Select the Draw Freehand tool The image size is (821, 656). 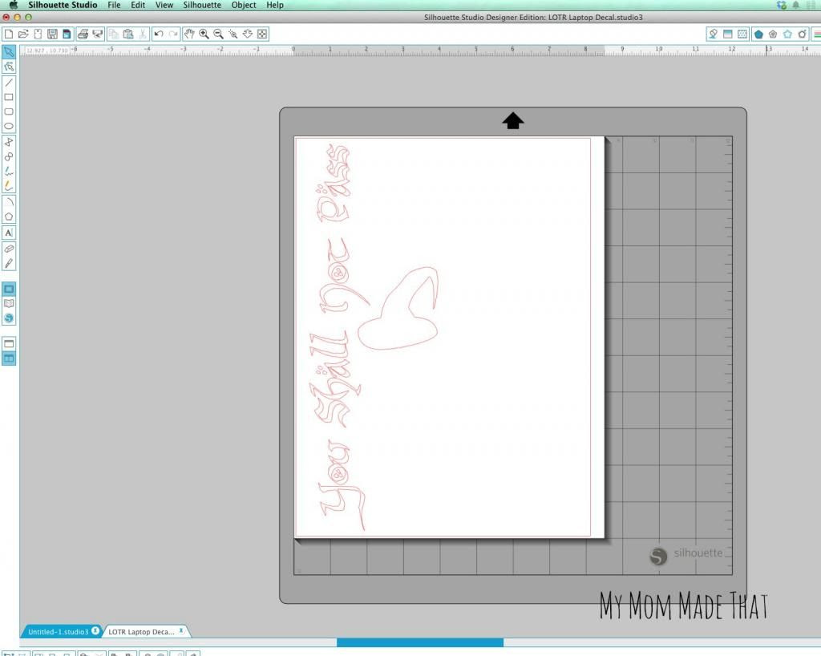coord(9,171)
